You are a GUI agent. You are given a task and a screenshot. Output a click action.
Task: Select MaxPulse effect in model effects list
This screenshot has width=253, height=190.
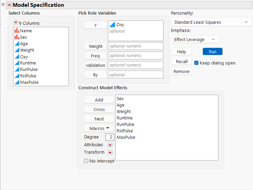167,137
